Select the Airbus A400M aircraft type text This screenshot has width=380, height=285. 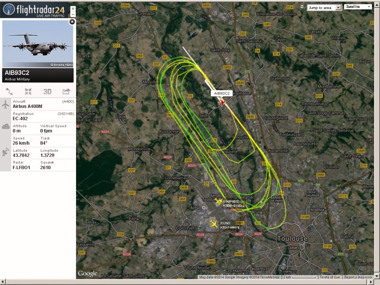click(27, 107)
